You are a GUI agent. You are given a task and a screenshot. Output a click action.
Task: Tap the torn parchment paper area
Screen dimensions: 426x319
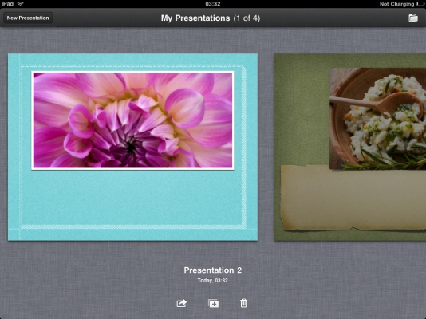click(x=353, y=198)
